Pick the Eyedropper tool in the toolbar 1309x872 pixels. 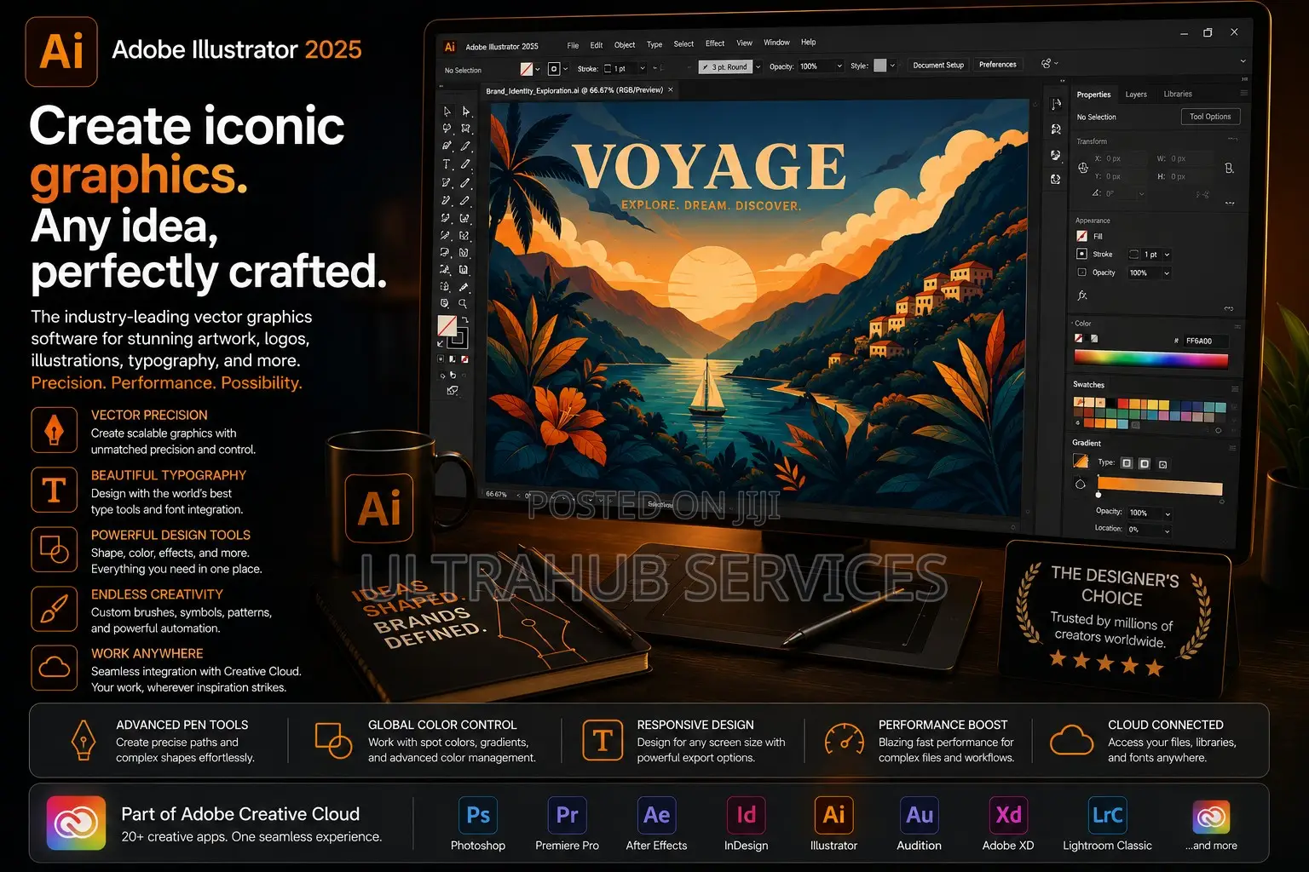tap(464, 287)
